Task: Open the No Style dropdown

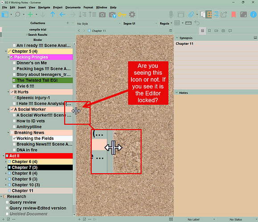Action: click(99, 24)
